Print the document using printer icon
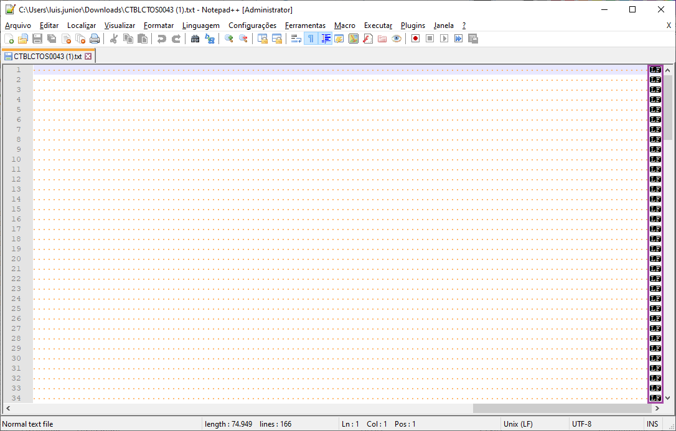 point(95,39)
